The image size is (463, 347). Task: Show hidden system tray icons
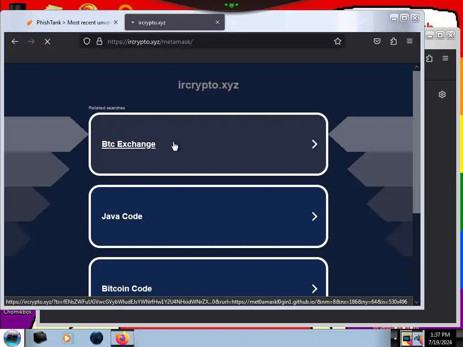tap(395, 338)
